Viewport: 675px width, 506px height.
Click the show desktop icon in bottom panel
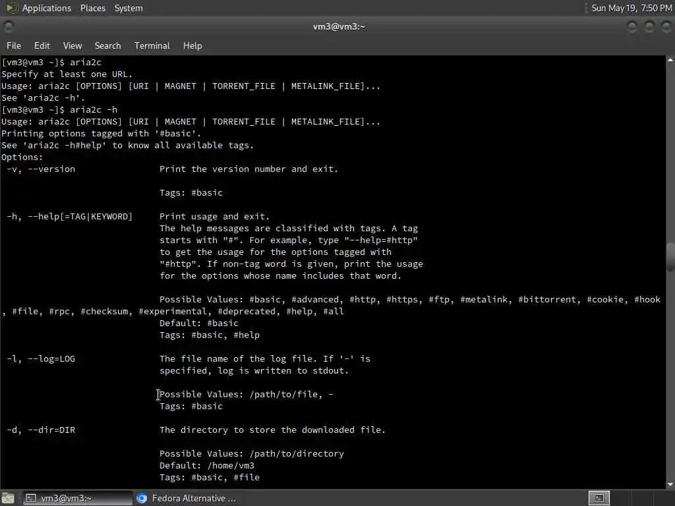(x=8, y=498)
